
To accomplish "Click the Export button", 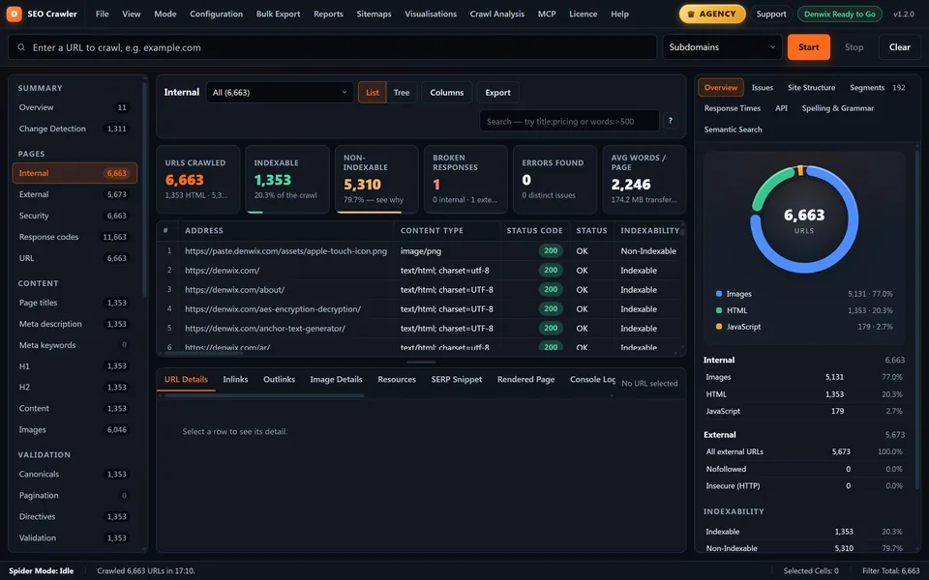I will click(497, 93).
